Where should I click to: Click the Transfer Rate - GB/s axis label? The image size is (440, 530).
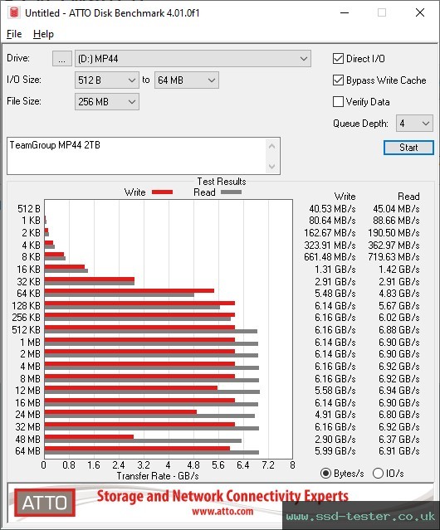coord(158,476)
